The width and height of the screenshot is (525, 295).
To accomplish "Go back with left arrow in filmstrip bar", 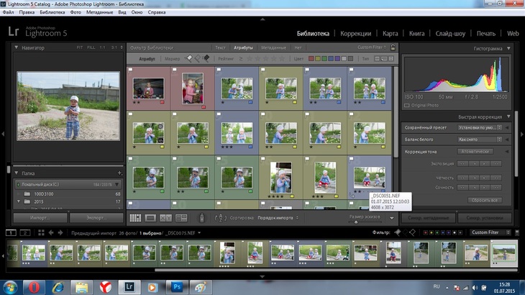I will click(x=51, y=232).
